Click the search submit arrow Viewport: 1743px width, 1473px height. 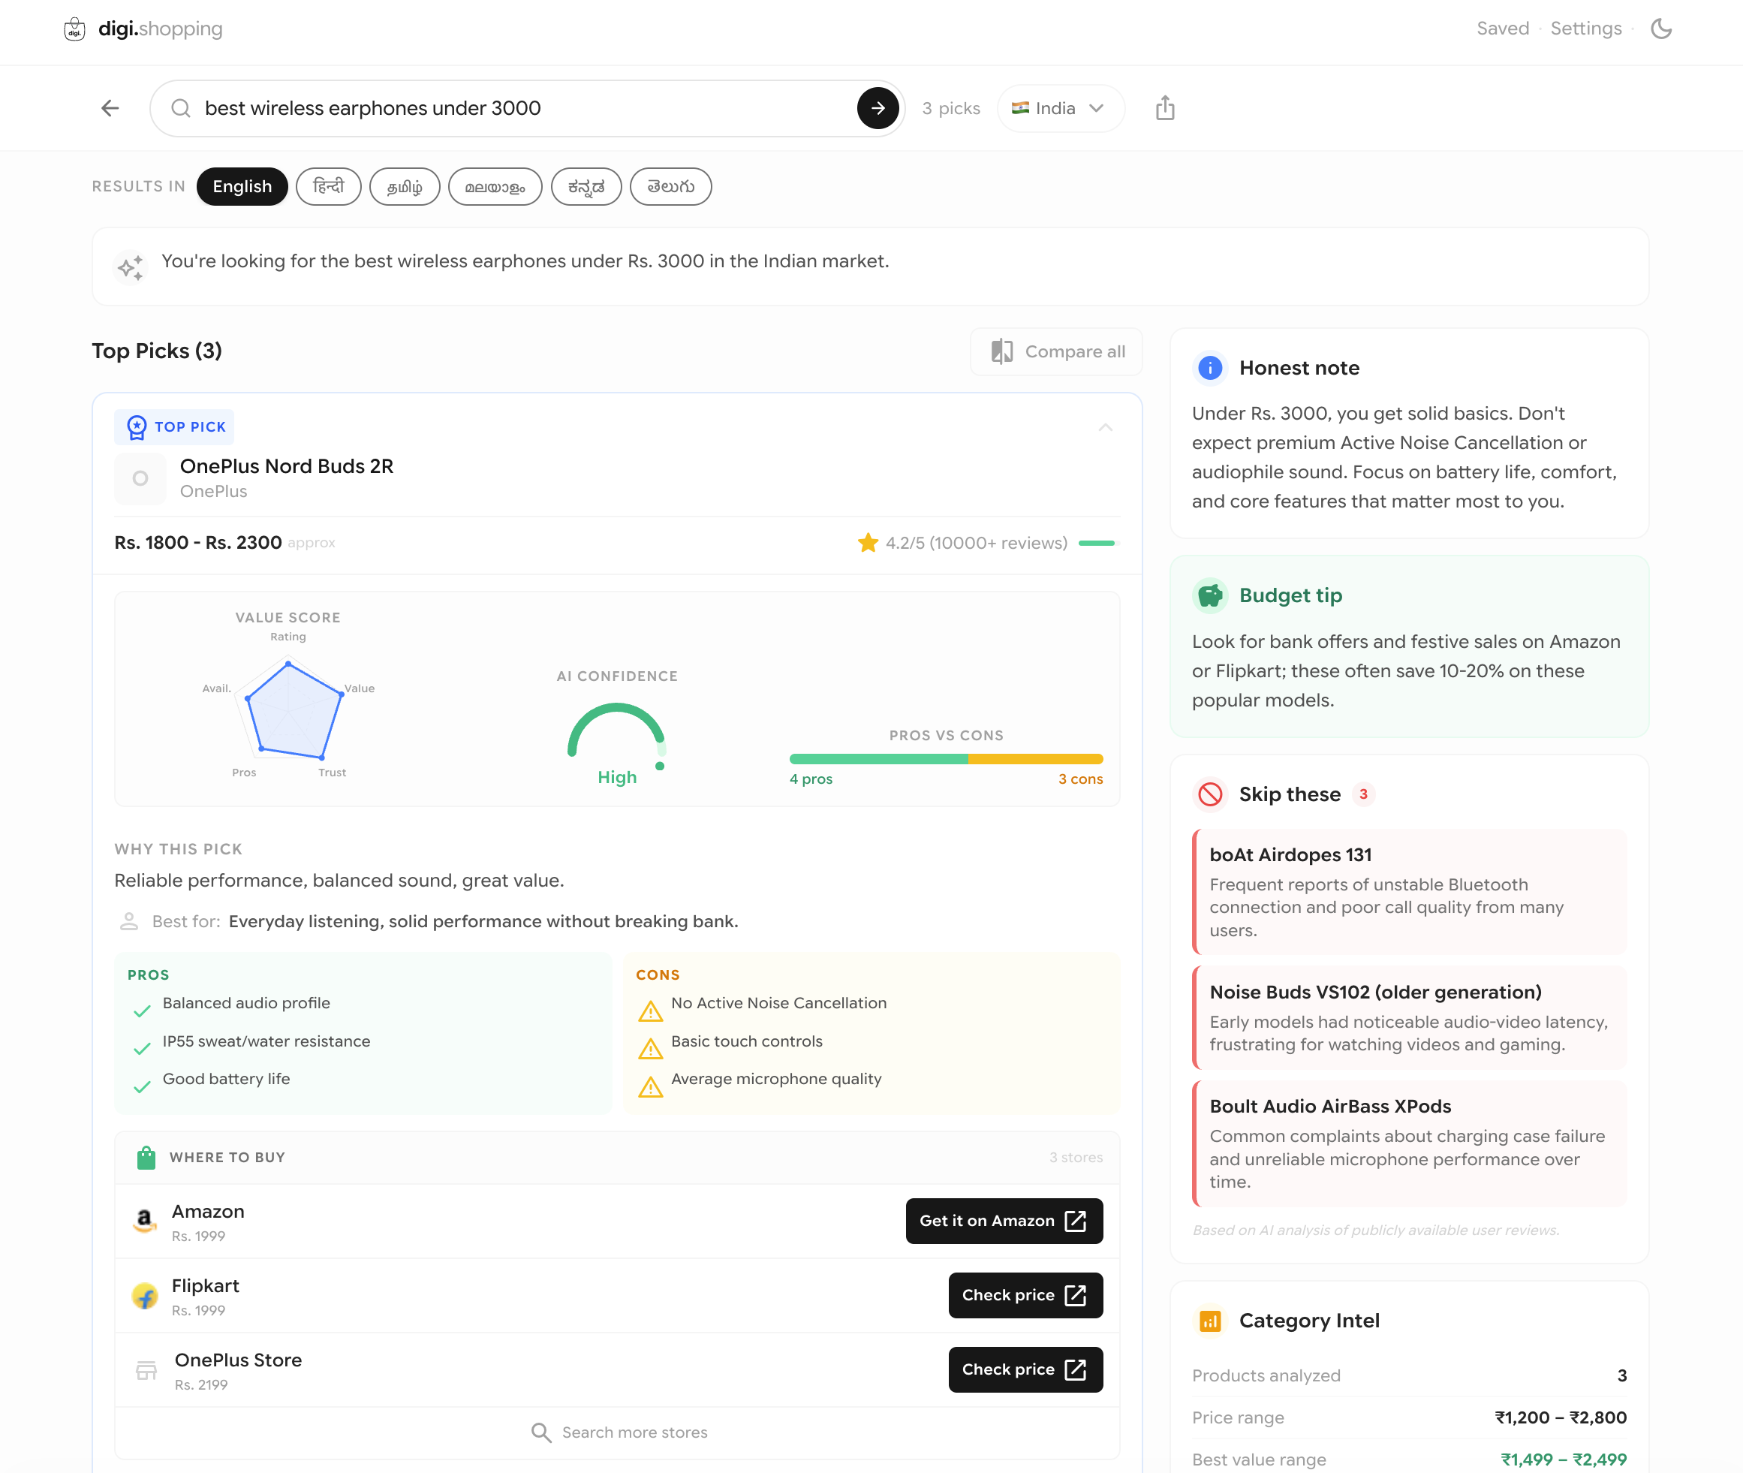[878, 107]
